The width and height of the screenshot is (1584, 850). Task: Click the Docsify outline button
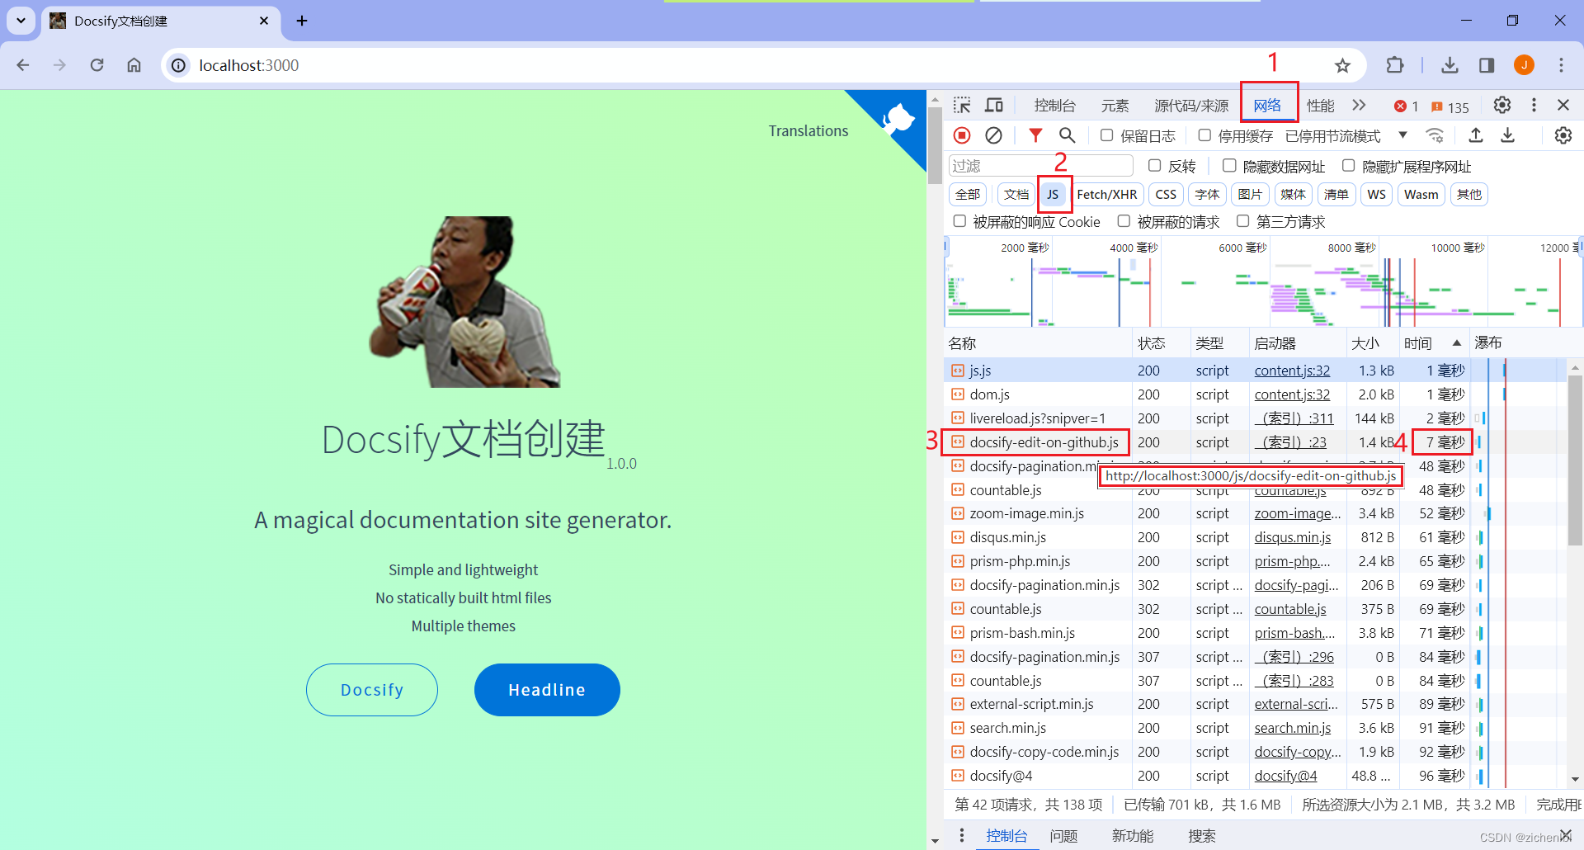point(372,690)
